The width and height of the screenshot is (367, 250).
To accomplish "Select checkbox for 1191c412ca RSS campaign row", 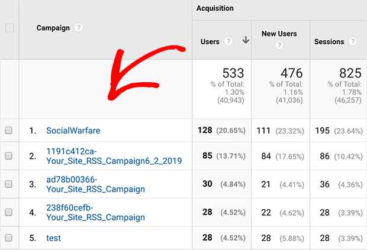I will coord(9,156).
